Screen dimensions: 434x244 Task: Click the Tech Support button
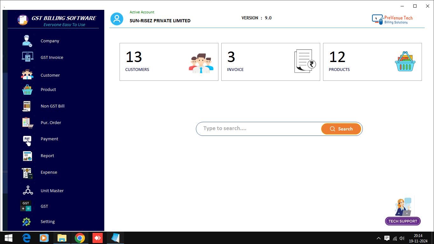point(403,221)
